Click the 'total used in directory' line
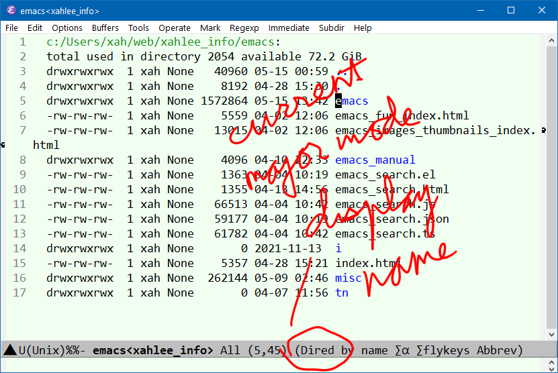The height and width of the screenshot is (373, 558). coord(204,56)
